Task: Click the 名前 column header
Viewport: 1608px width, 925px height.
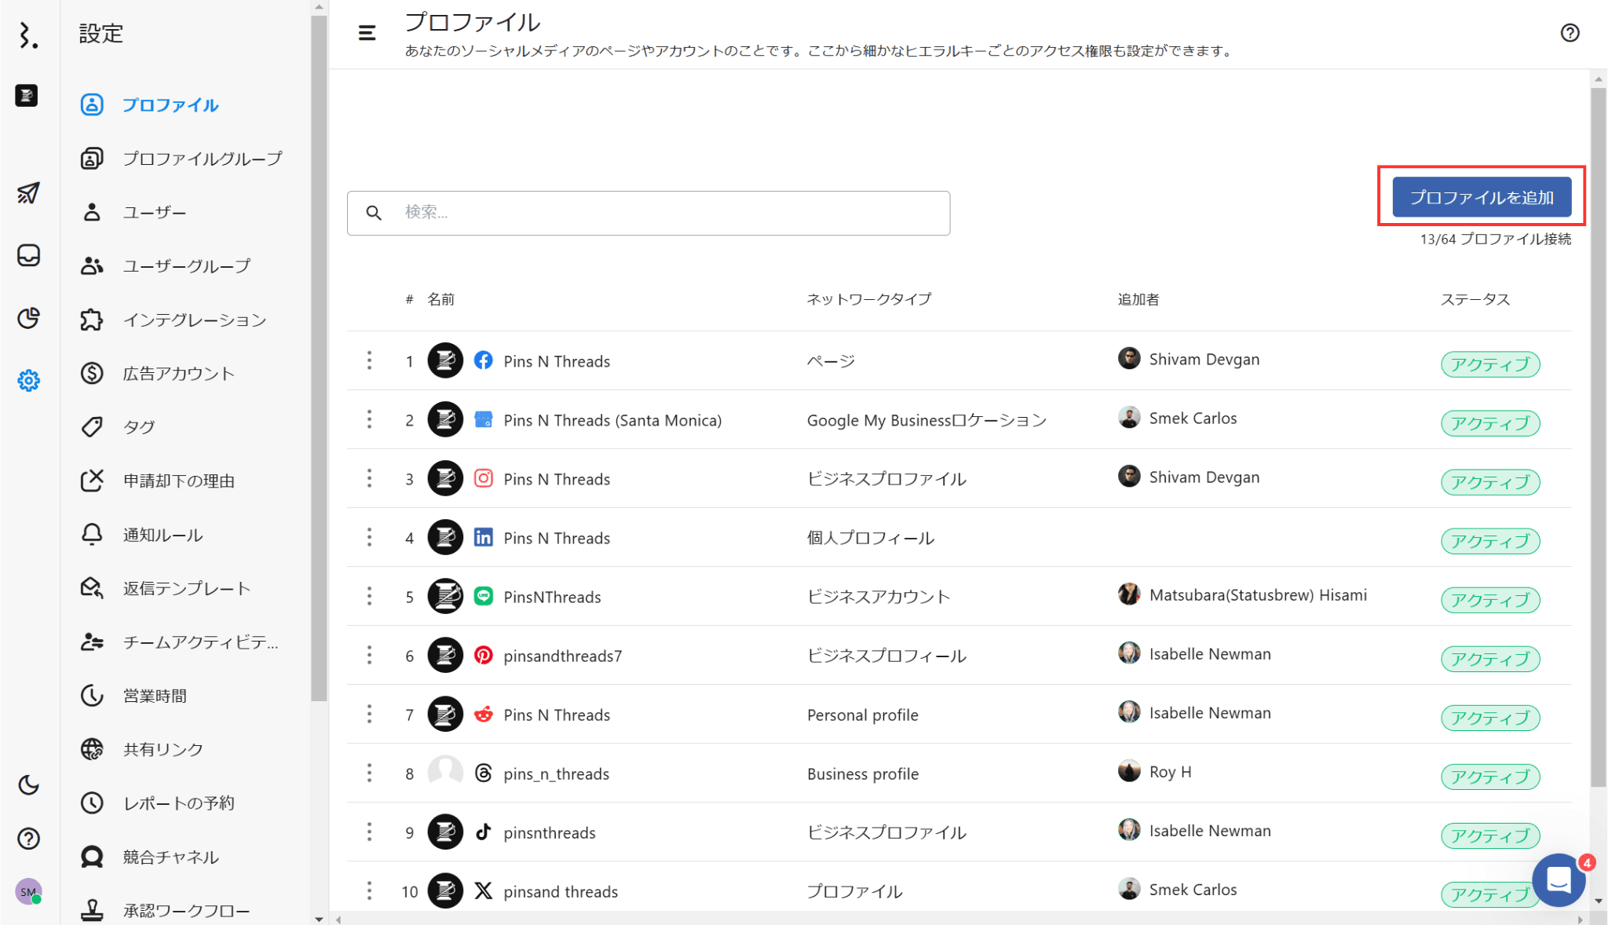Action: pyautogui.click(x=440, y=299)
